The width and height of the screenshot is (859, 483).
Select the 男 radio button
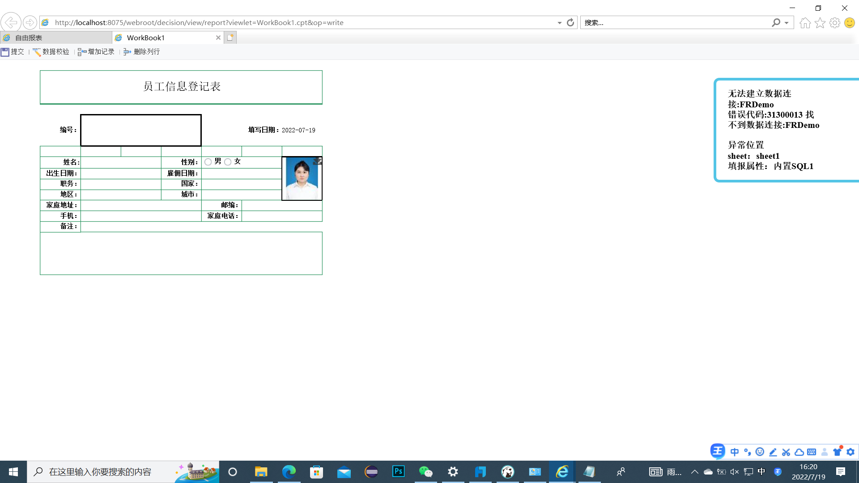208,162
